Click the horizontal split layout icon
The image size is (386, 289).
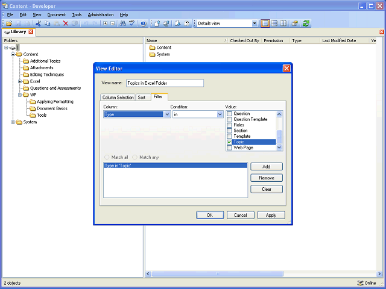click(274, 23)
